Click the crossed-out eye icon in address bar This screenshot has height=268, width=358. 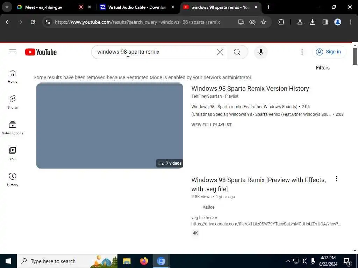click(252, 22)
